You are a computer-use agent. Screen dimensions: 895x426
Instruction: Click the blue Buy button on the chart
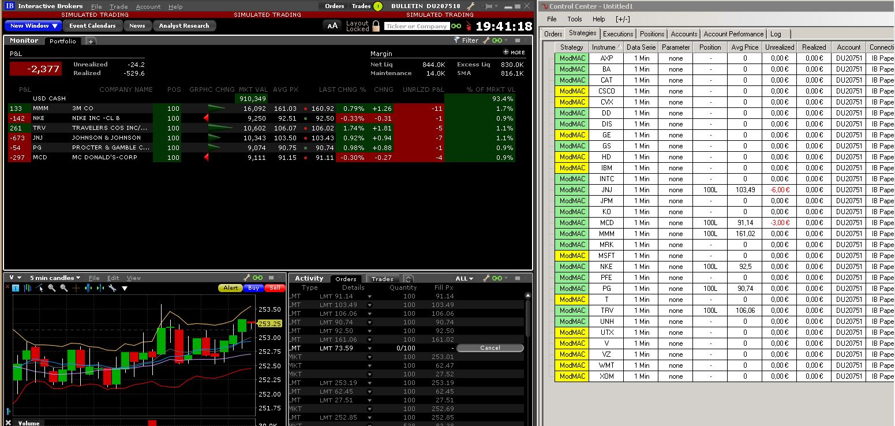(x=253, y=288)
